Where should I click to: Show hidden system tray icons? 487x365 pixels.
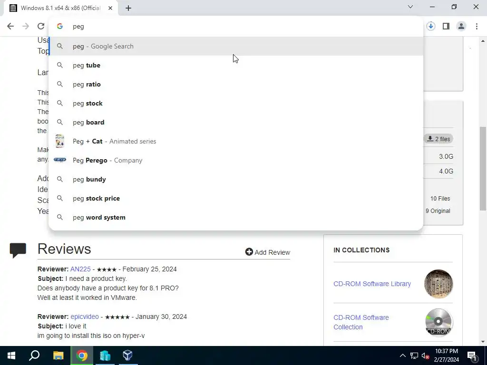tap(402, 355)
